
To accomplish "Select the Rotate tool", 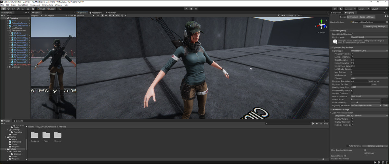I will [13, 9].
